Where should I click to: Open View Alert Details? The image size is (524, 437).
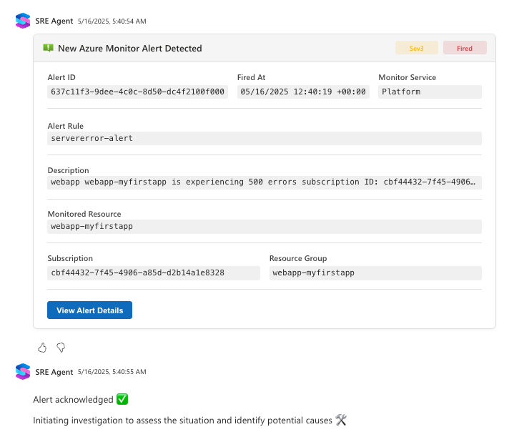coord(89,310)
